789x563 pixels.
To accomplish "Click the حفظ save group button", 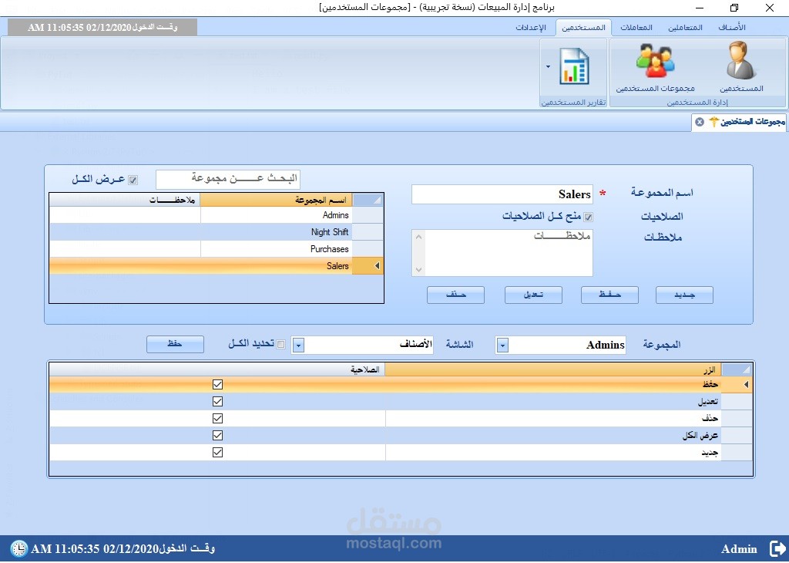I will [609, 295].
